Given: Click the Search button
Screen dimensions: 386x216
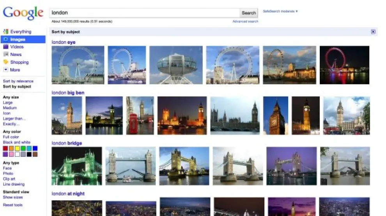Looking at the screenshot, I should click(249, 13).
